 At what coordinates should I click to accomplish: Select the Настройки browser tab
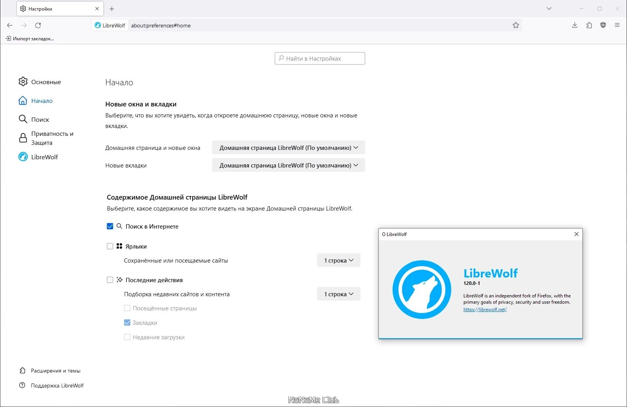(x=60, y=9)
